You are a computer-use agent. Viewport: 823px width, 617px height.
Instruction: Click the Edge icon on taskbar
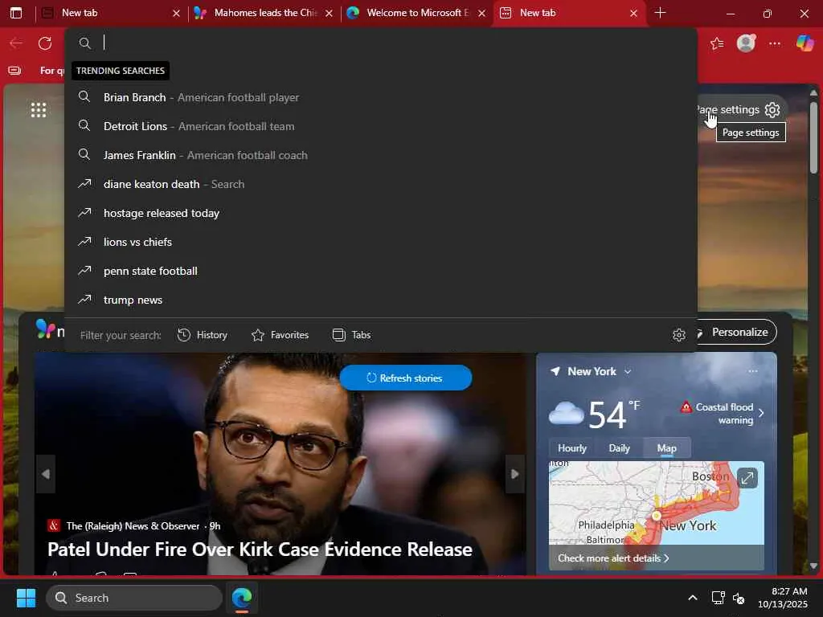coord(242,598)
